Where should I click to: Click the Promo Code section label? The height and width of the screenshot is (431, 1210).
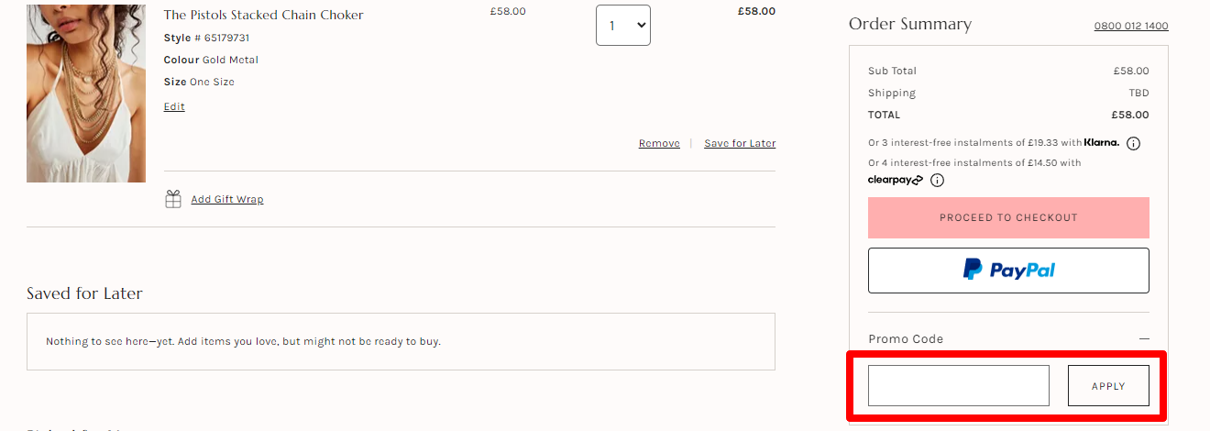pos(906,339)
